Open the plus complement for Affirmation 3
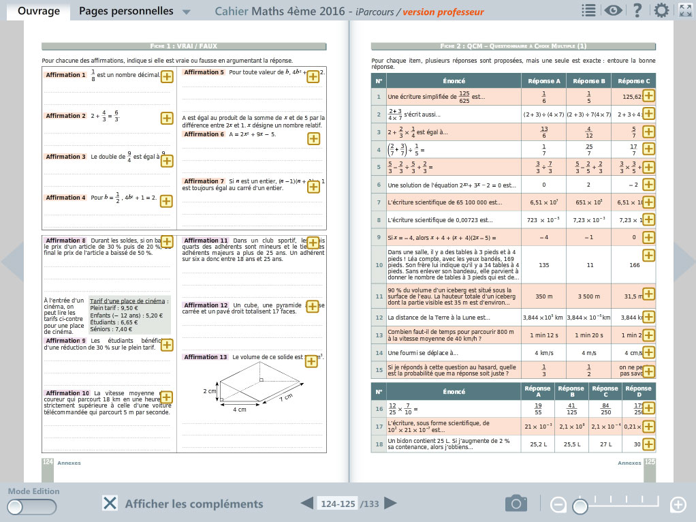Image resolution: width=696 pixels, height=522 pixels. pyautogui.click(x=167, y=161)
